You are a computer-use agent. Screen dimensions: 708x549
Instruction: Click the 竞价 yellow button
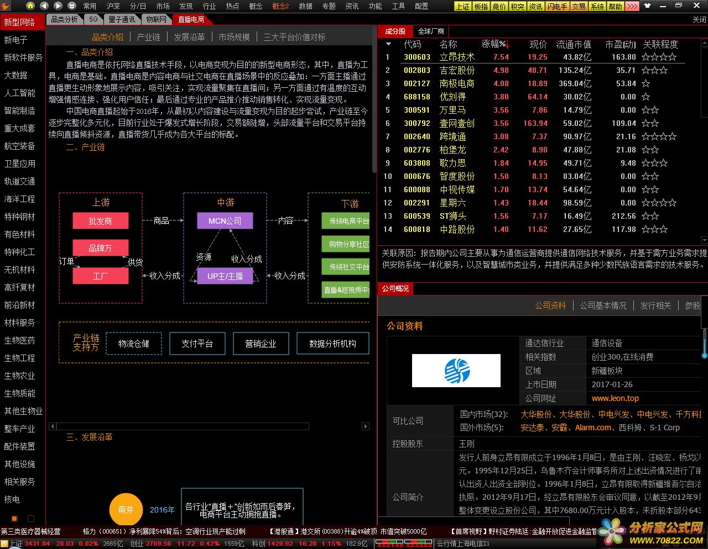(499, 7)
